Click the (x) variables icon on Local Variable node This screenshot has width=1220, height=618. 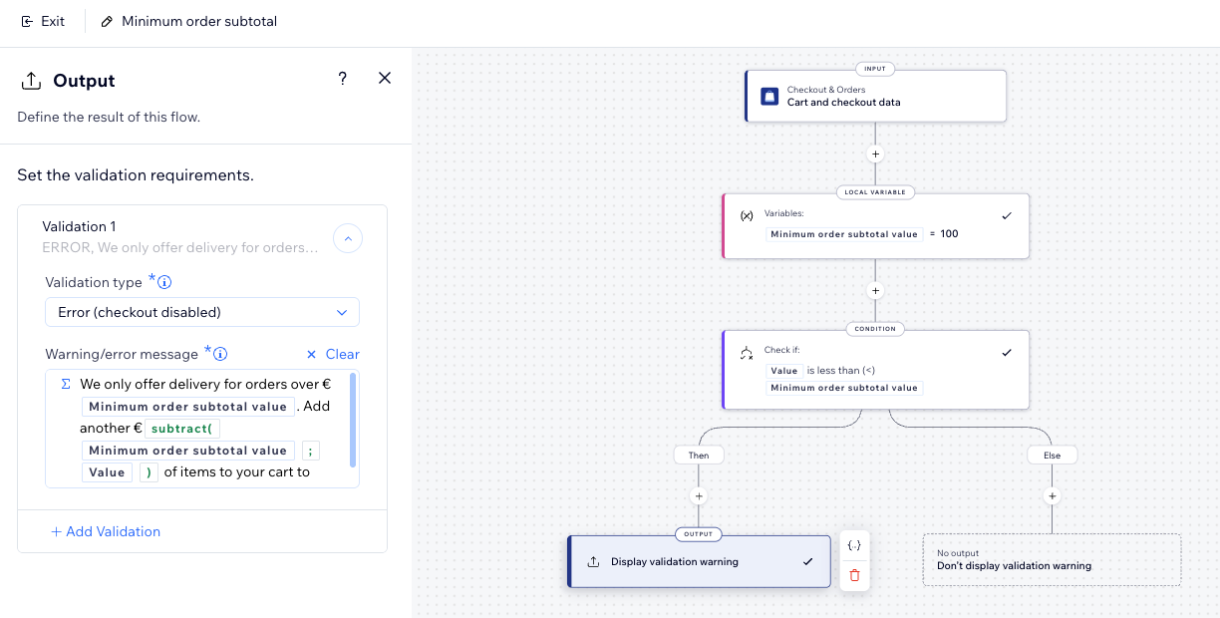coord(746,213)
